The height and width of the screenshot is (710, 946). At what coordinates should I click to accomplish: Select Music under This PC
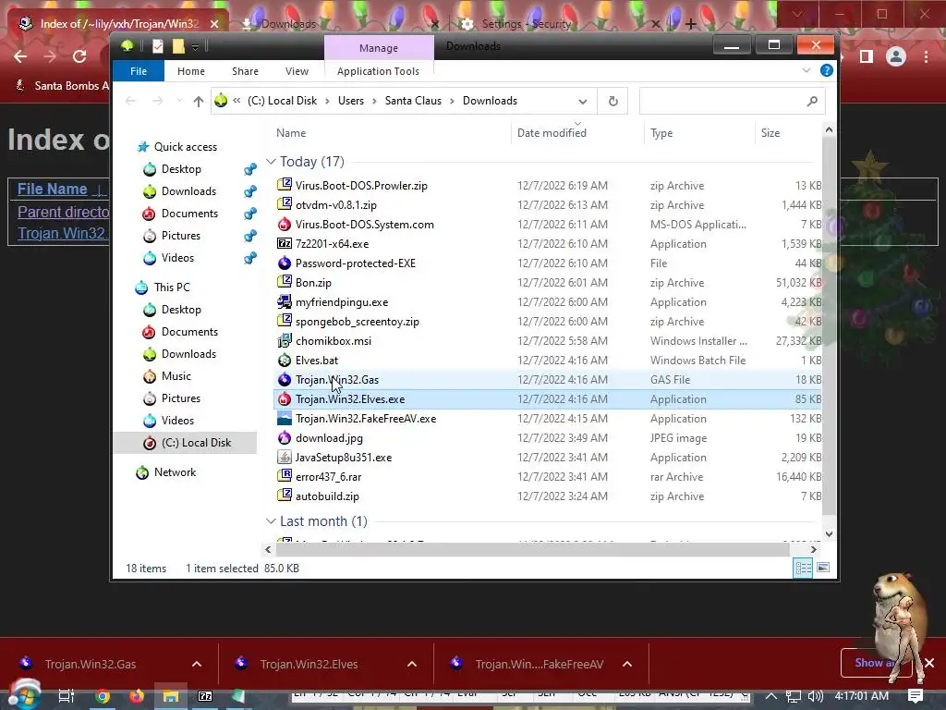176,376
